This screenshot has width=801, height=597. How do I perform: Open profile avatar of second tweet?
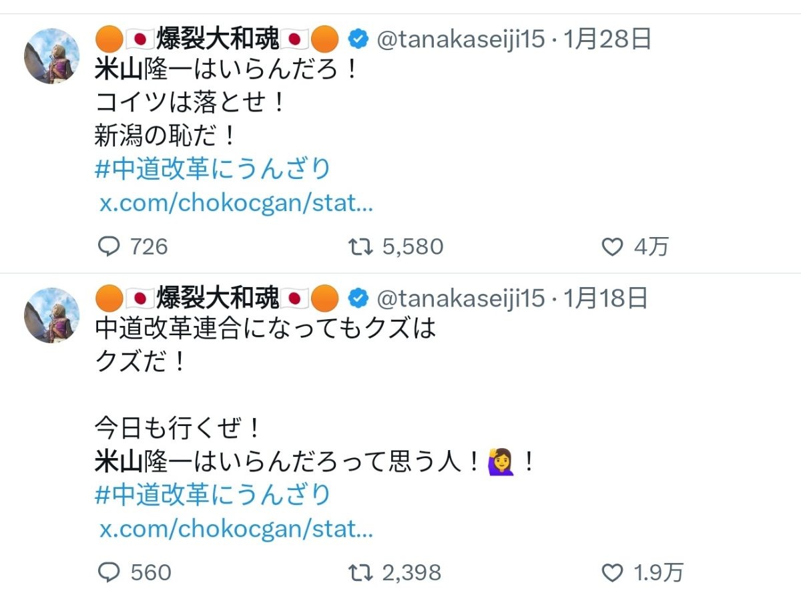[x=52, y=315]
